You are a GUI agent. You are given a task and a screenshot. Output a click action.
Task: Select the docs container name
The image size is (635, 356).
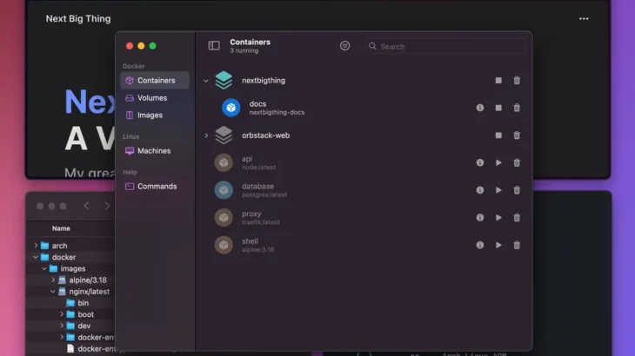(257, 104)
